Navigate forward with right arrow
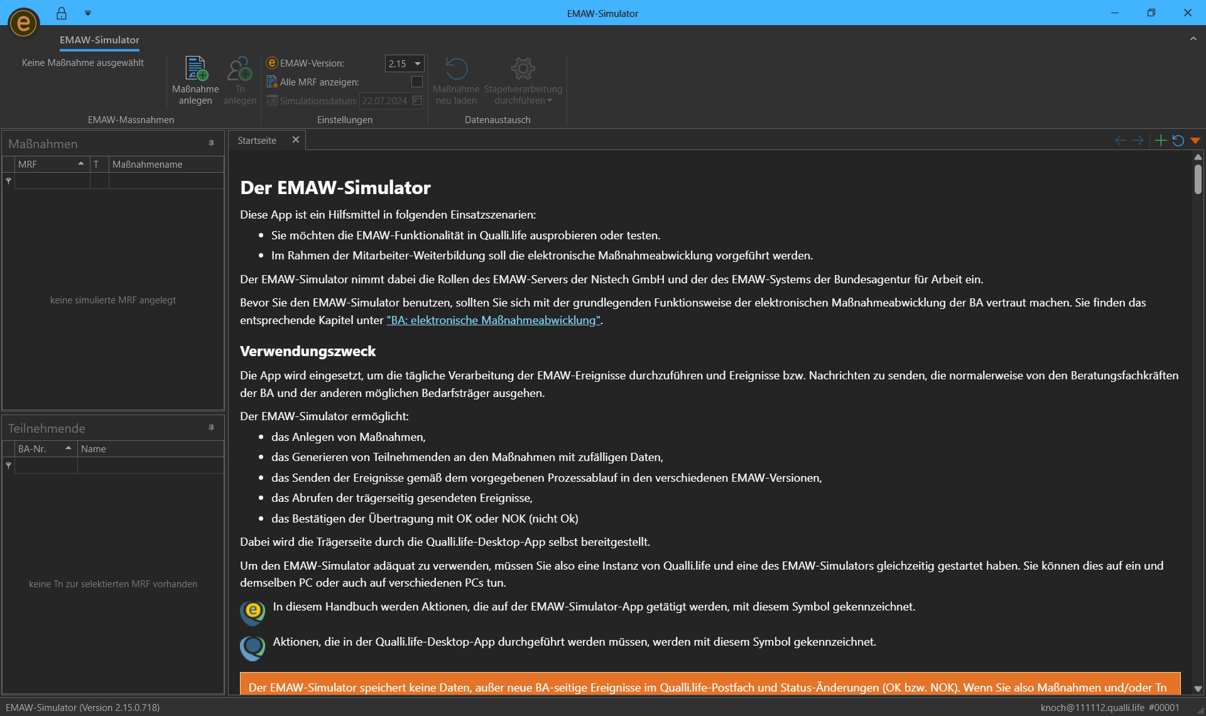Viewport: 1206px width, 716px height. coord(1138,141)
